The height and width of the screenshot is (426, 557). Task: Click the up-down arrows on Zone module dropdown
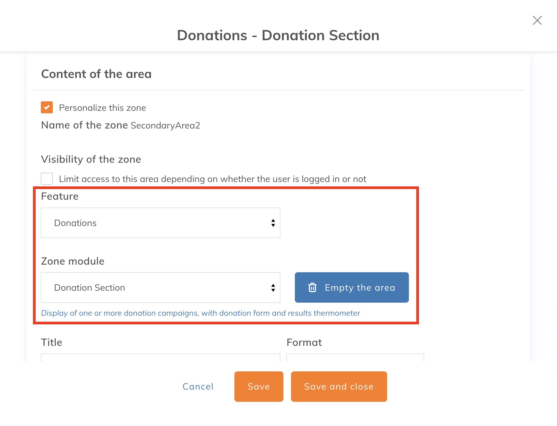(x=273, y=287)
